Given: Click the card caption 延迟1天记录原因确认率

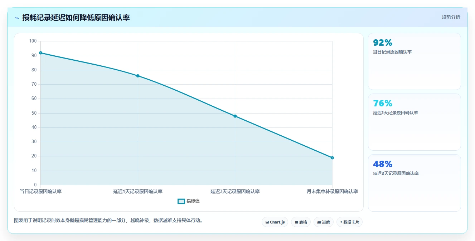Looking at the screenshot, I should 396,113.
